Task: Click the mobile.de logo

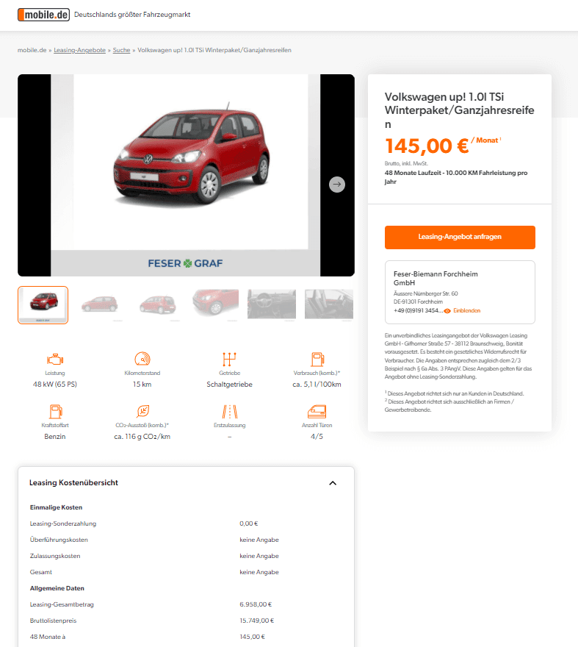Action: (x=43, y=15)
